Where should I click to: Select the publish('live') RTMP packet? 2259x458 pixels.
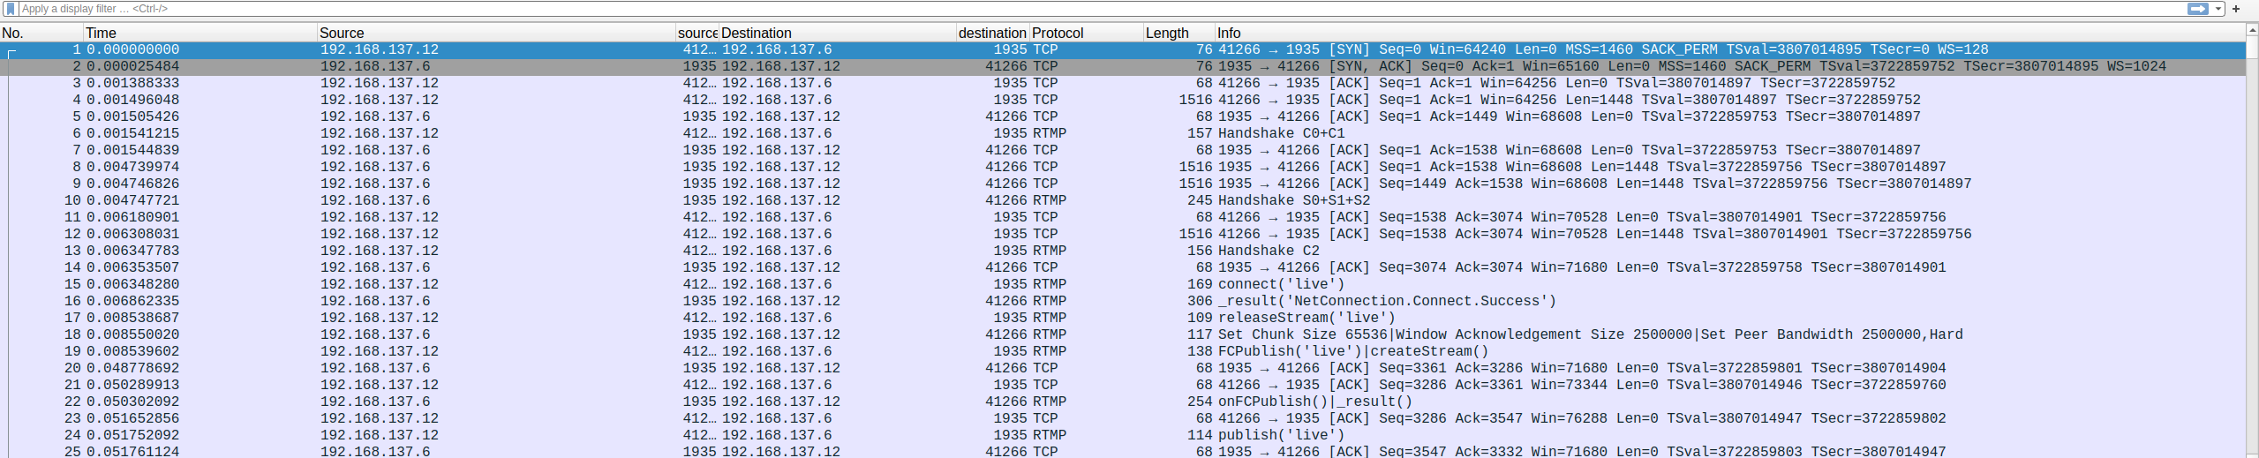[1123, 436]
